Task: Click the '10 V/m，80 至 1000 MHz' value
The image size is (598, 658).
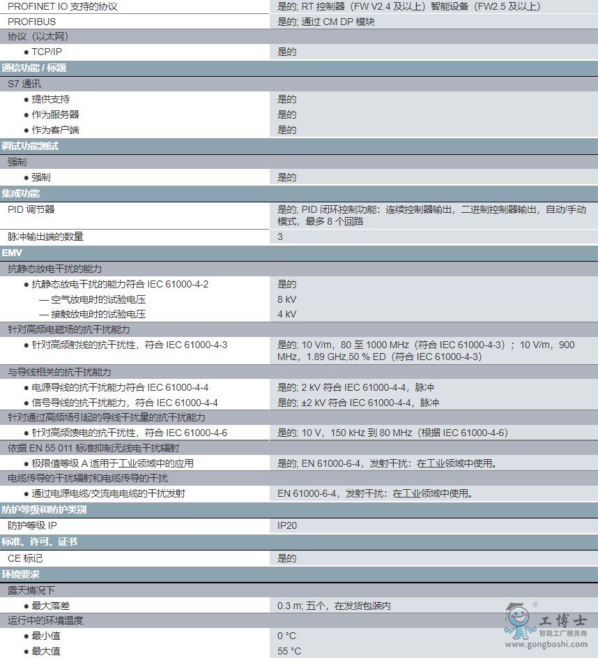Action: [426, 351]
